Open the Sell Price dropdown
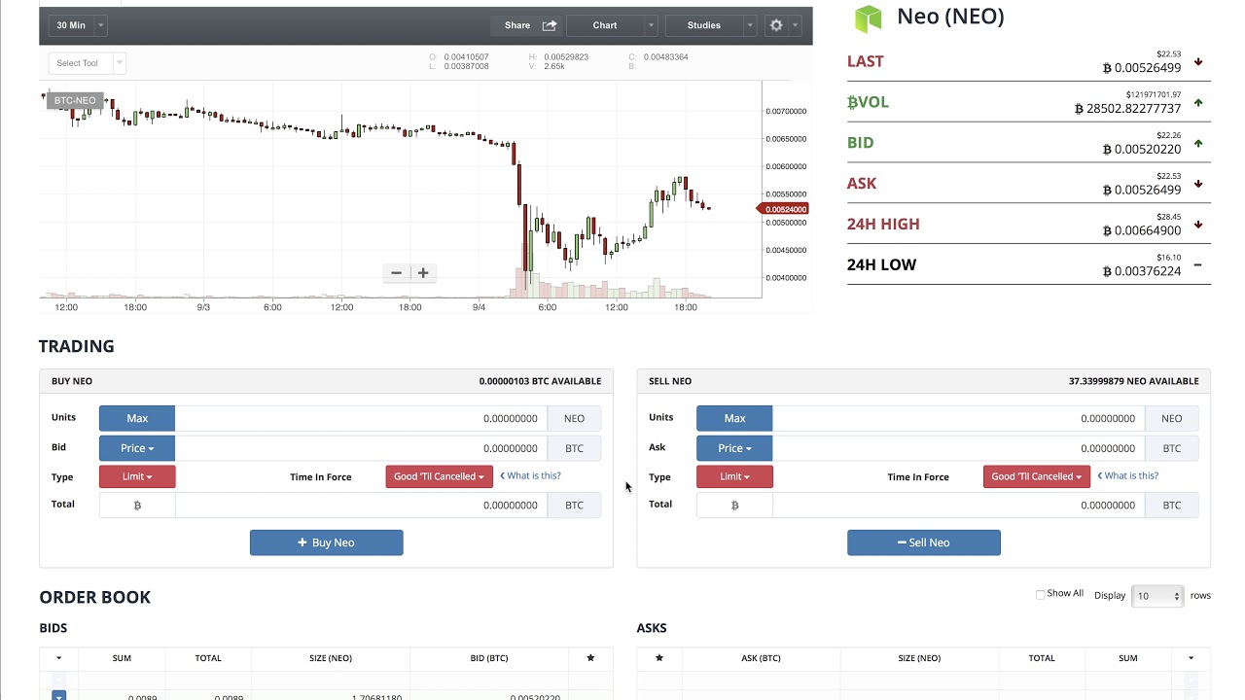This screenshot has height=700, width=1245. click(734, 448)
